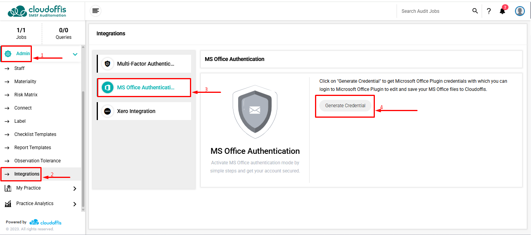Open the user profile avatar
The image size is (531, 235).
point(520,11)
